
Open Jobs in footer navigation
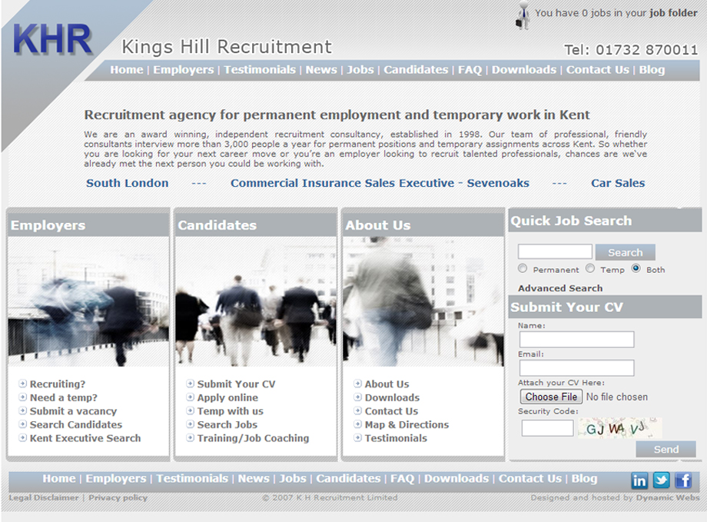293,479
